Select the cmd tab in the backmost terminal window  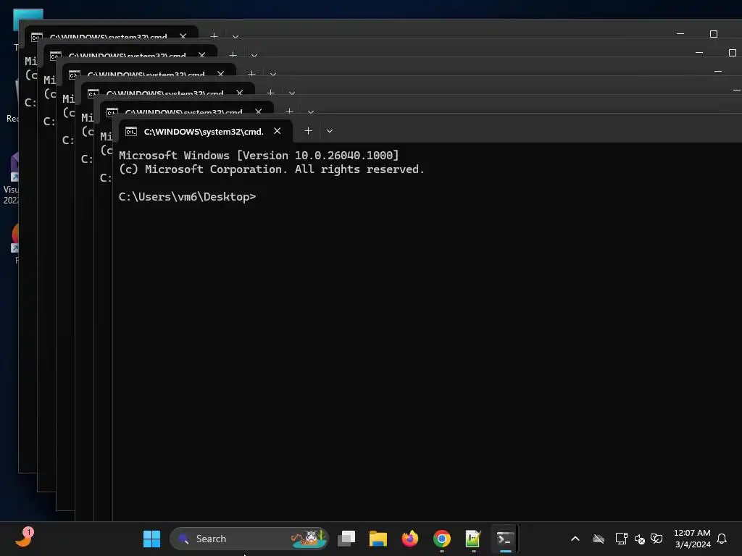pyautogui.click(x=111, y=32)
